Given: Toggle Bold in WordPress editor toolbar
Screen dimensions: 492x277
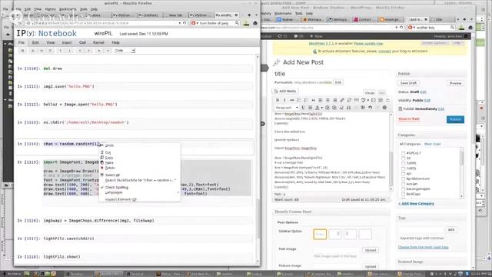Looking at the screenshot, I should tap(278, 100).
